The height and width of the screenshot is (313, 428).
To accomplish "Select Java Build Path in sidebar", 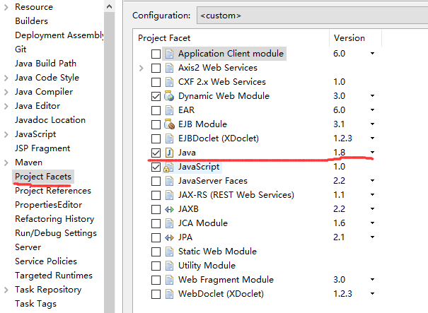I will coord(45,64).
